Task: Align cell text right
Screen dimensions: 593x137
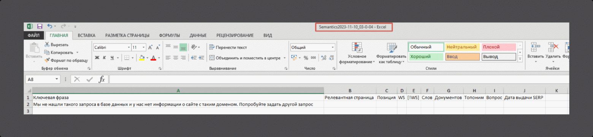Action: point(183,58)
